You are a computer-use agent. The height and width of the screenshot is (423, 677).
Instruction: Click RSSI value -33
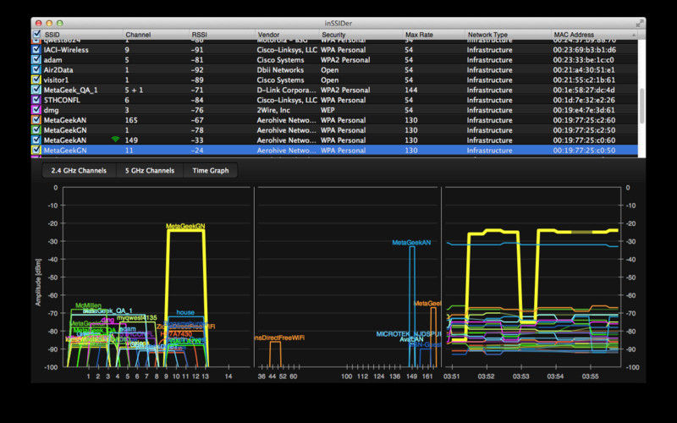[197, 140]
